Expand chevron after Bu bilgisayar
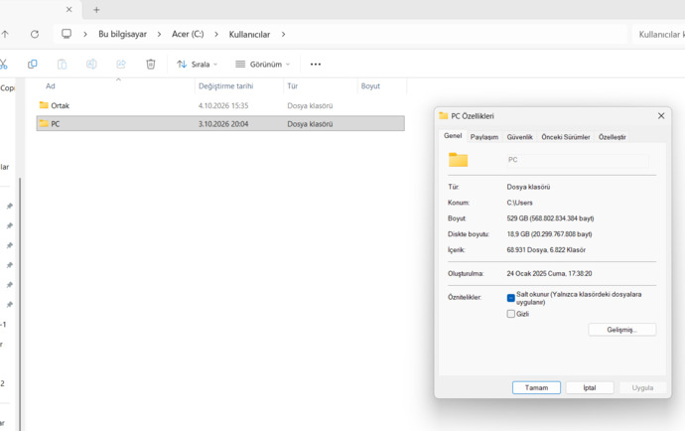 pos(159,34)
